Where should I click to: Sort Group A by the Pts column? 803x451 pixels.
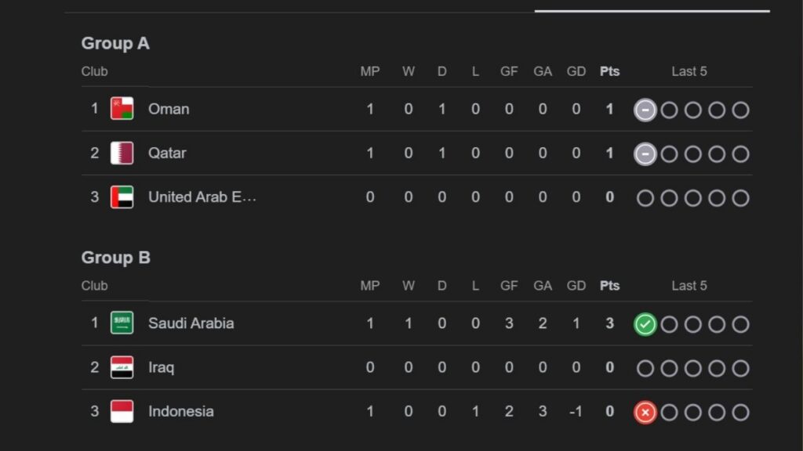click(x=609, y=71)
